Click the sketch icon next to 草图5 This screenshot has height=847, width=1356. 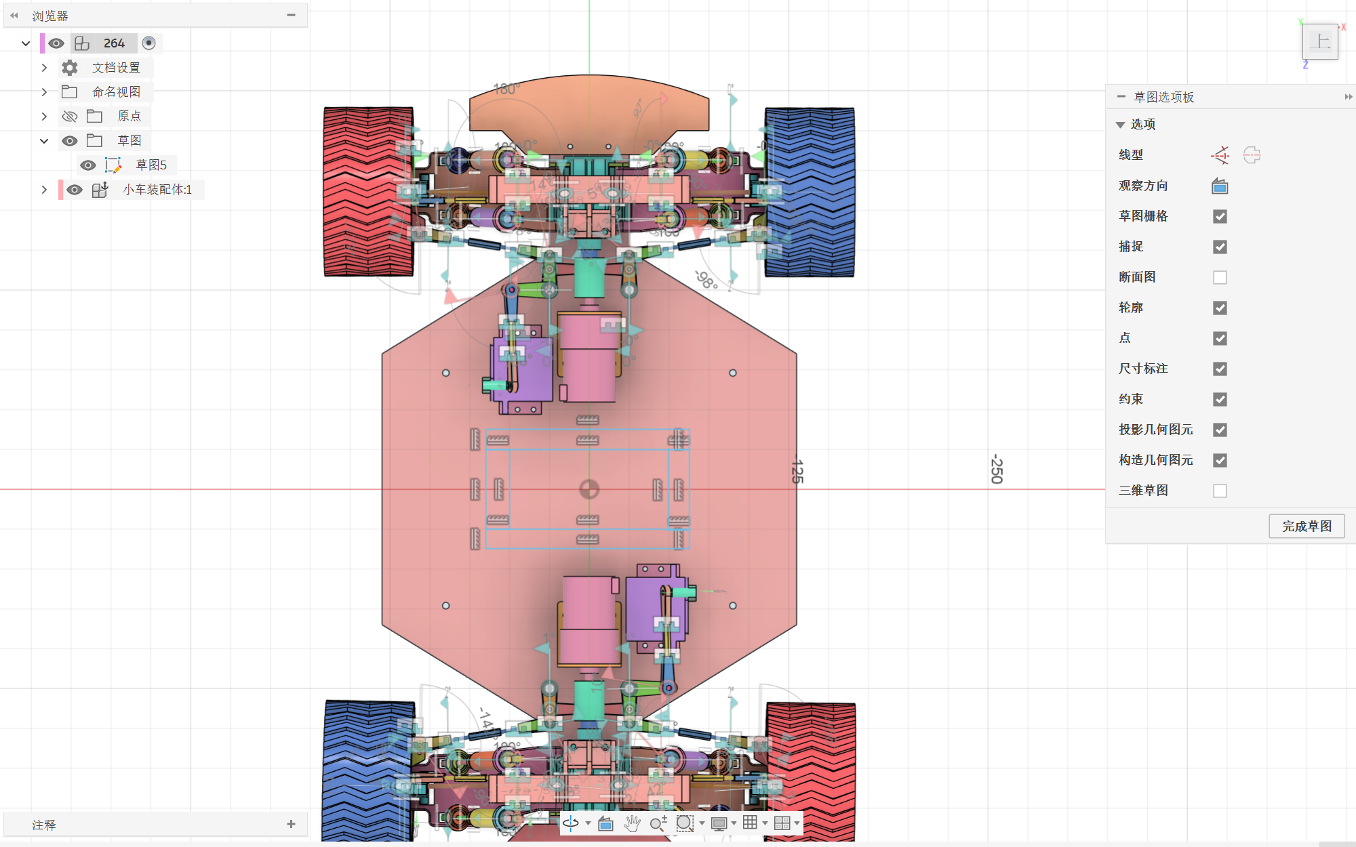pyautogui.click(x=113, y=165)
